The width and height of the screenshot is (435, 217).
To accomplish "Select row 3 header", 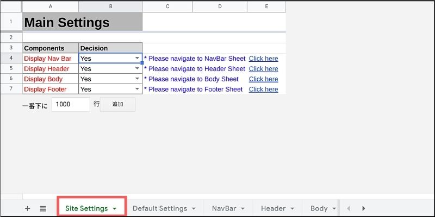I will 11,48.
